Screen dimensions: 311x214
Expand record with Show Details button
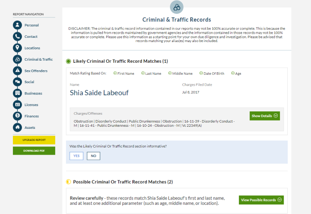point(265,116)
